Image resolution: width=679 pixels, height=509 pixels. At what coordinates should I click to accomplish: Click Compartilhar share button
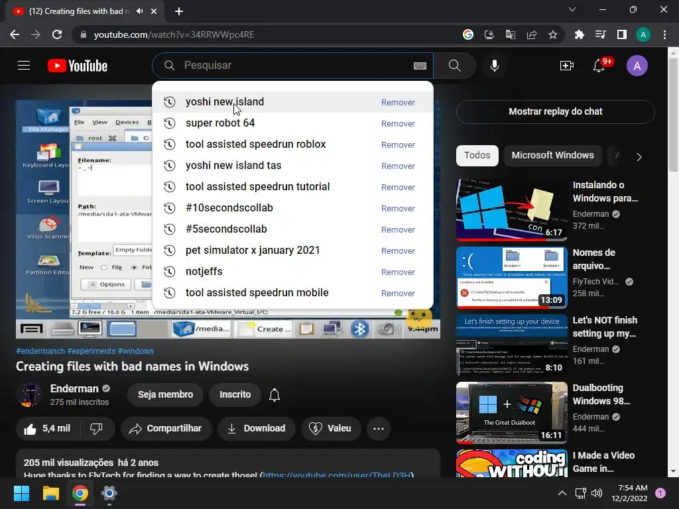click(166, 429)
